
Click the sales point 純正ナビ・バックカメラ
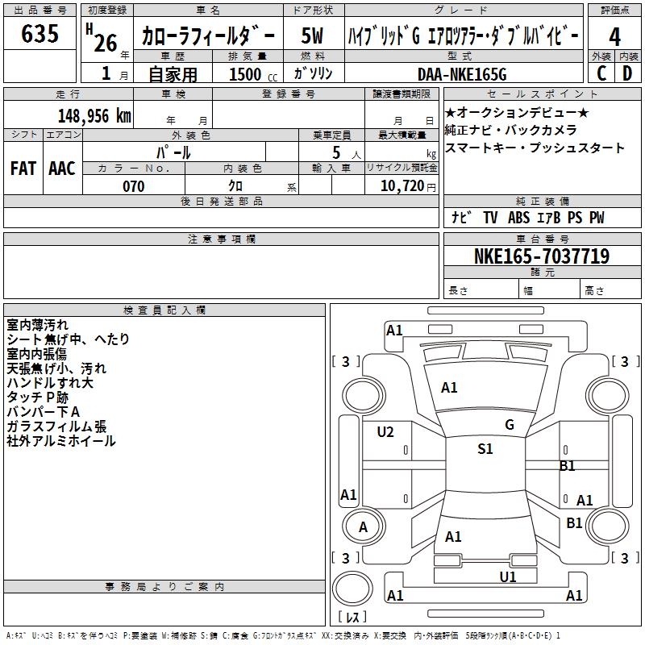(x=510, y=130)
